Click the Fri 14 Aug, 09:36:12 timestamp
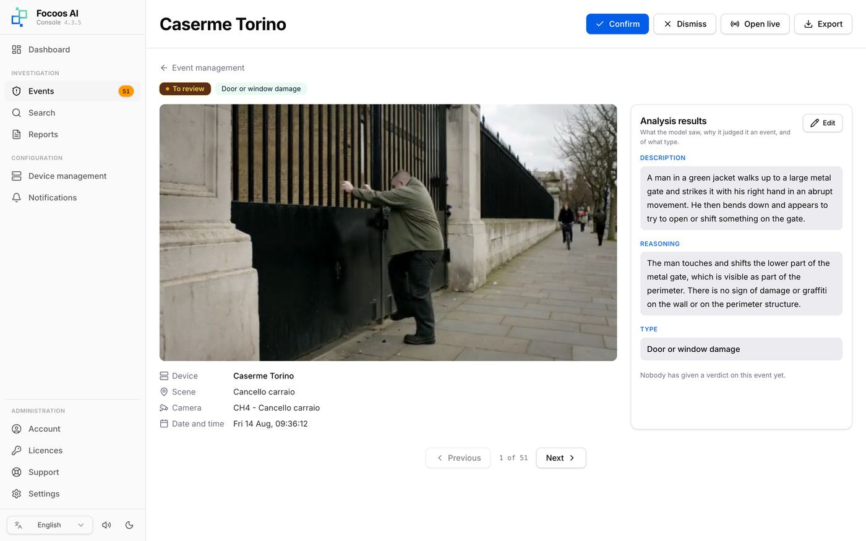Viewport: 866px width, 541px height. pyautogui.click(x=270, y=424)
